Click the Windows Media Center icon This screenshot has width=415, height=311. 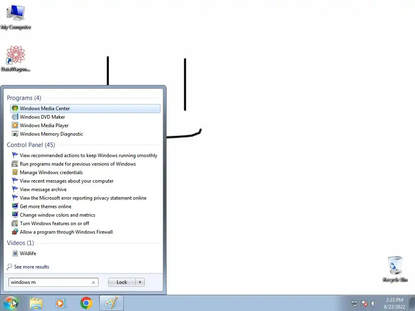[x=15, y=108]
